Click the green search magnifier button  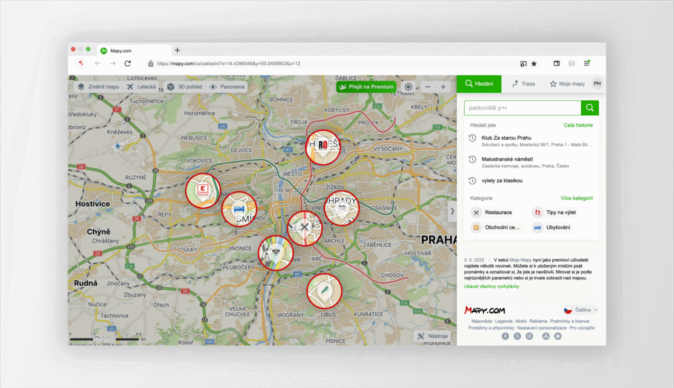[590, 108]
